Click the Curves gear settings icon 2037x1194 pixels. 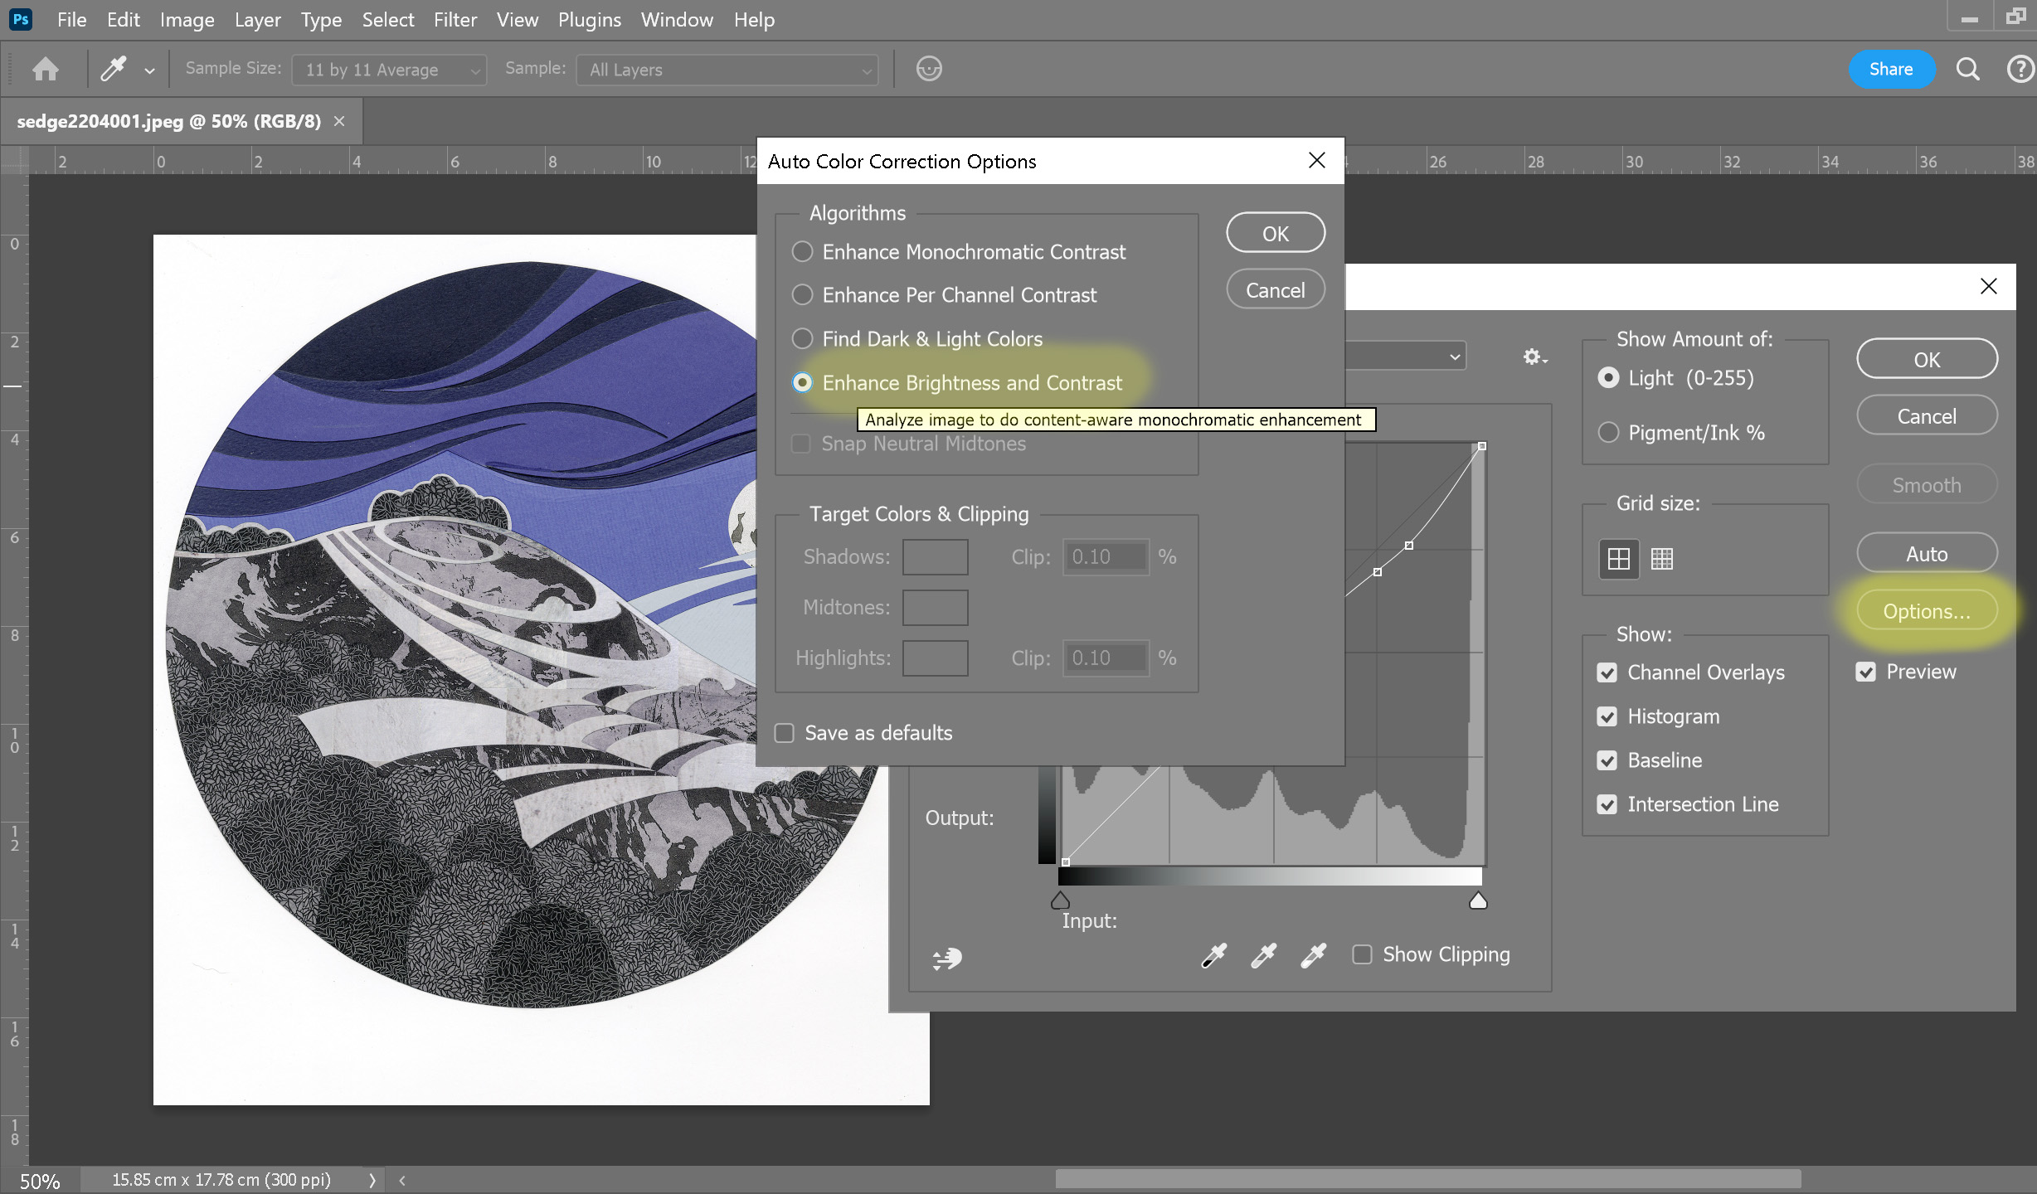(1534, 357)
